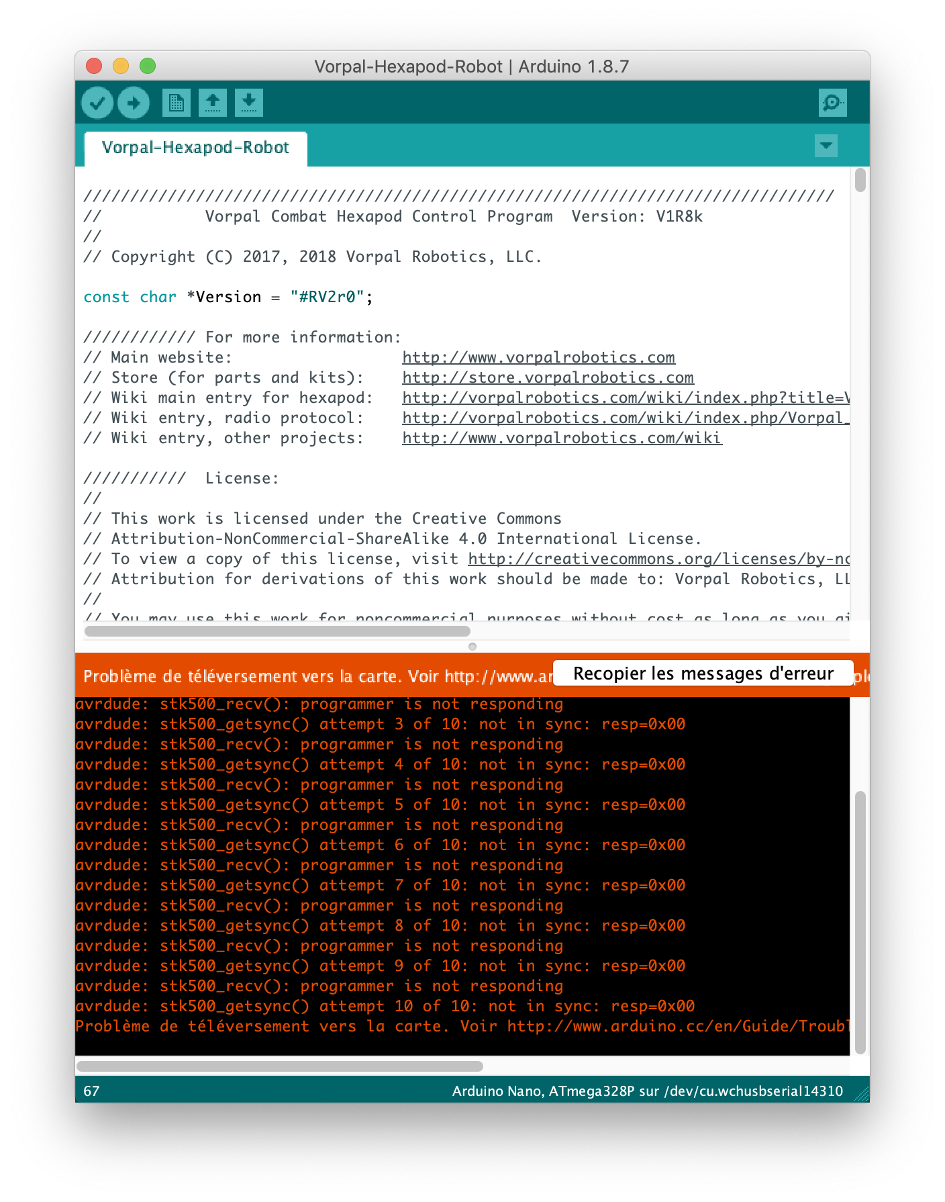This screenshot has height=1202, width=945.
Task: Create a new sketch with New icon
Action: 176,103
